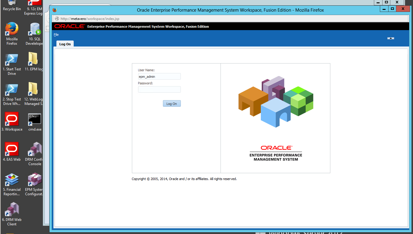
Task: Click the Oracle EPM cubes artwork
Action: click(276, 102)
